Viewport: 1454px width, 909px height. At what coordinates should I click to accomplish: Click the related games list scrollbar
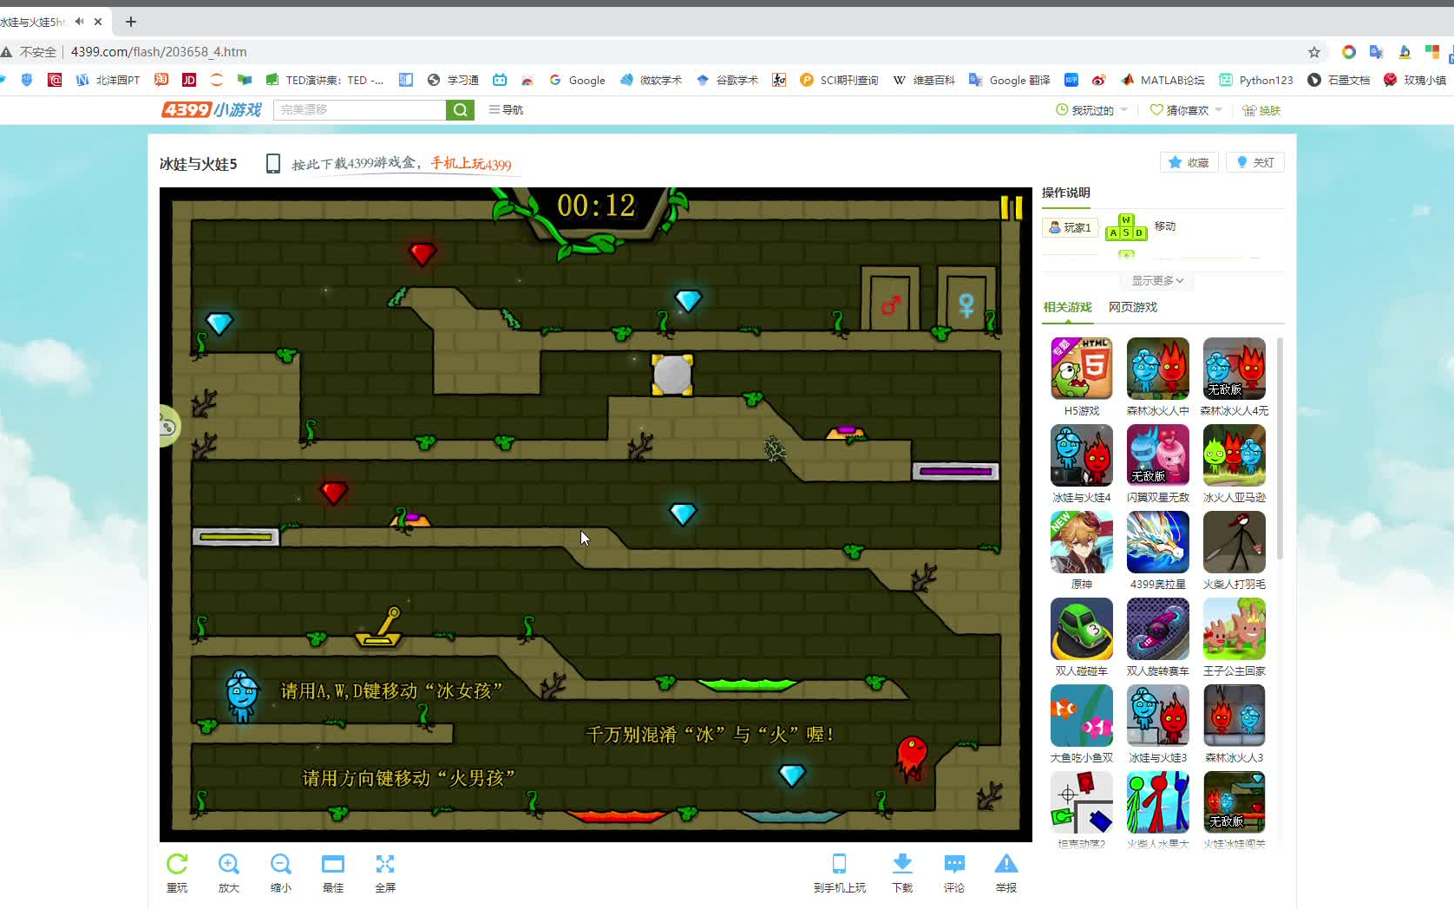[x=1280, y=448]
